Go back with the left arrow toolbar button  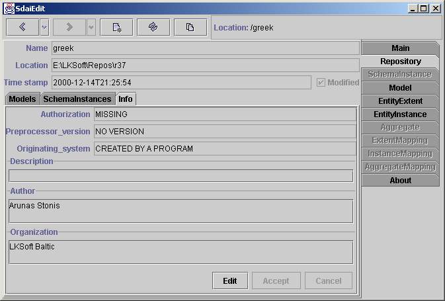22,27
